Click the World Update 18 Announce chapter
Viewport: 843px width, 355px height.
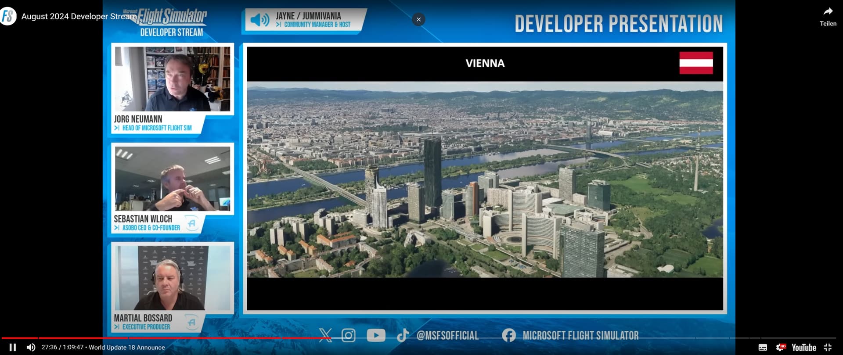(127, 347)
